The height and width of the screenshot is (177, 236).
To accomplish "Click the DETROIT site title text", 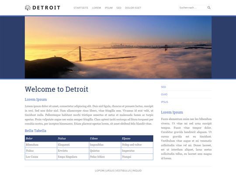I will [x=46, y=8].
